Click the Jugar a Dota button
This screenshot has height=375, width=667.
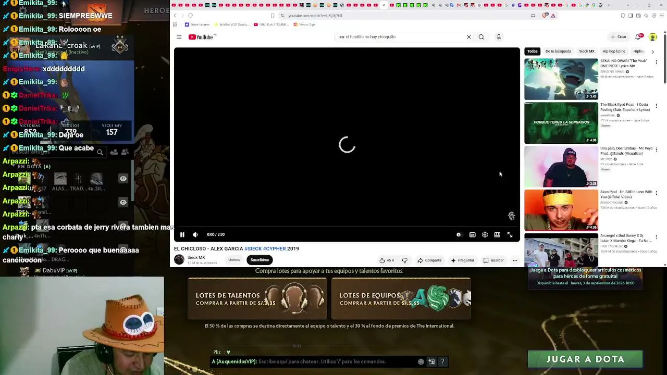585,359
